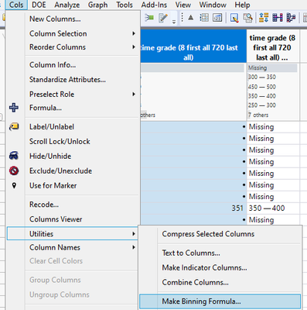307x310 pixels.
Task: Click the sort rows arrows icon
Action: pyautogui.click(x=264, y=18)
